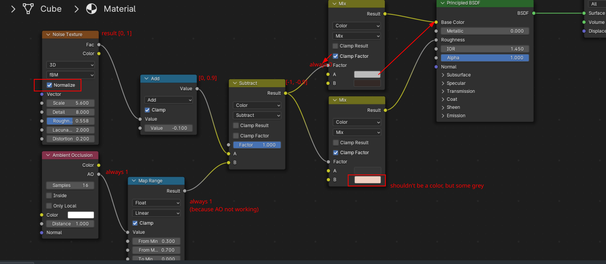This screenshot has height=264, width=606.
Task: Click the Distortion 0.200 field
Action: [x=71, y=139]
